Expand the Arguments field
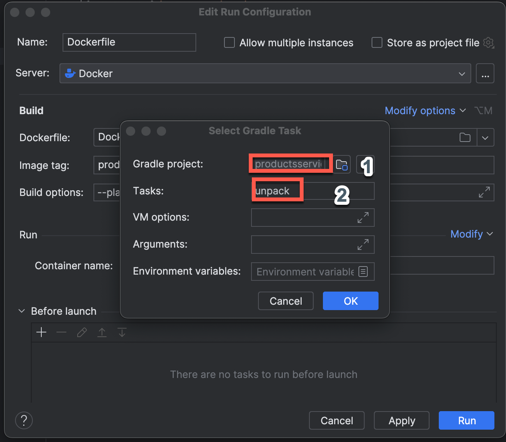 pyautogui.click(x=363, y=245)
